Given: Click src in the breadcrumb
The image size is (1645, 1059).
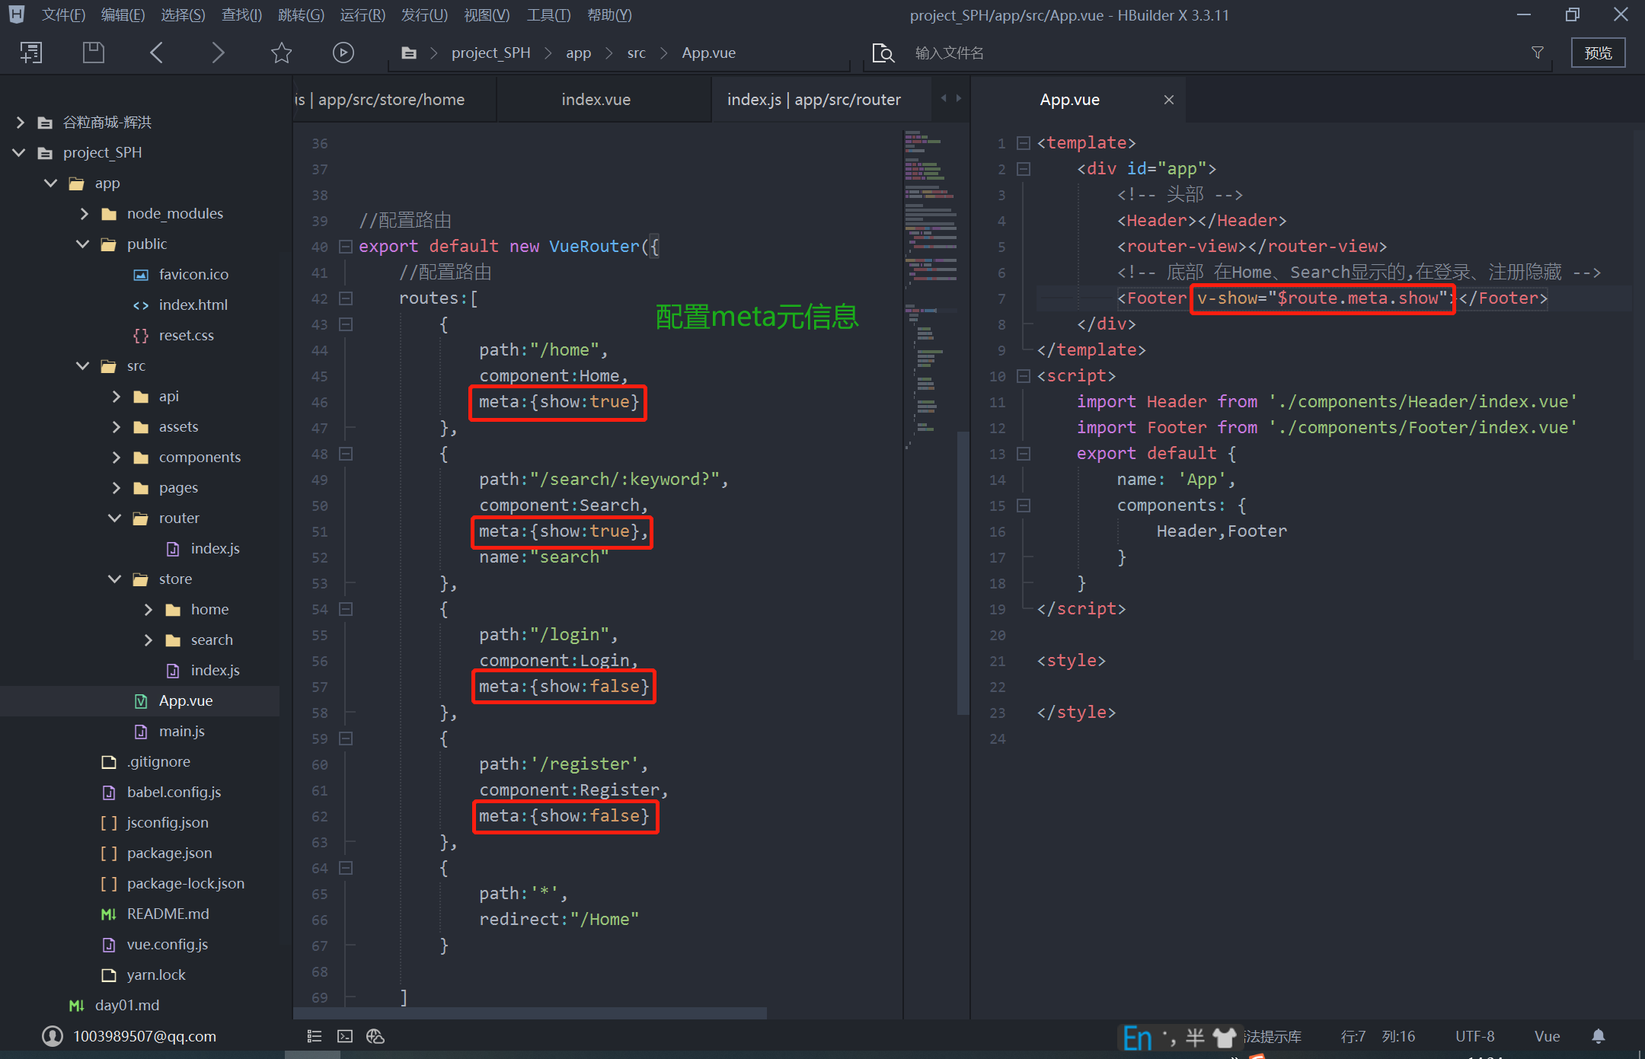Looking at the screenshot, I should 636,53.
